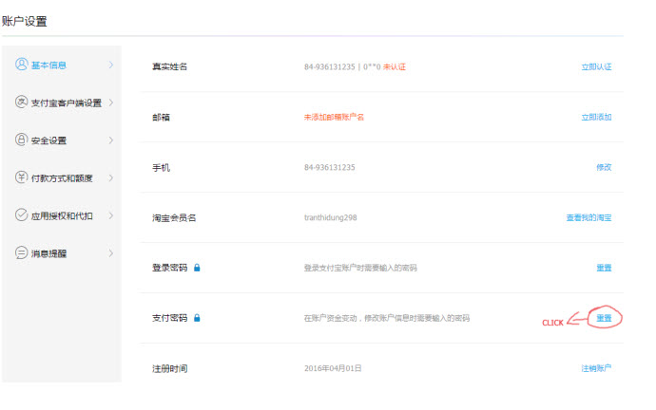
Task: Open 查看我的淘宝 link
Action: [x=588, y=217]
